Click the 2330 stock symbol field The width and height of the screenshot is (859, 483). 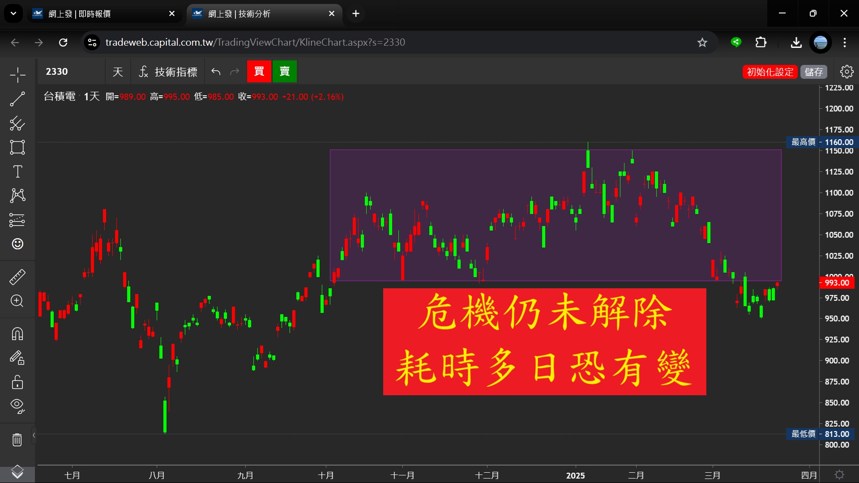point(71,72)
